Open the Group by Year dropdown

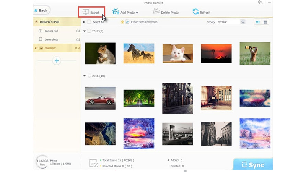coord(243,22)
